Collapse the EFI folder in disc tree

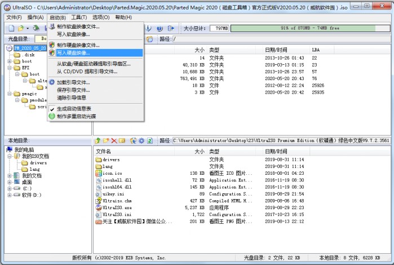click(x=10, y=68)
